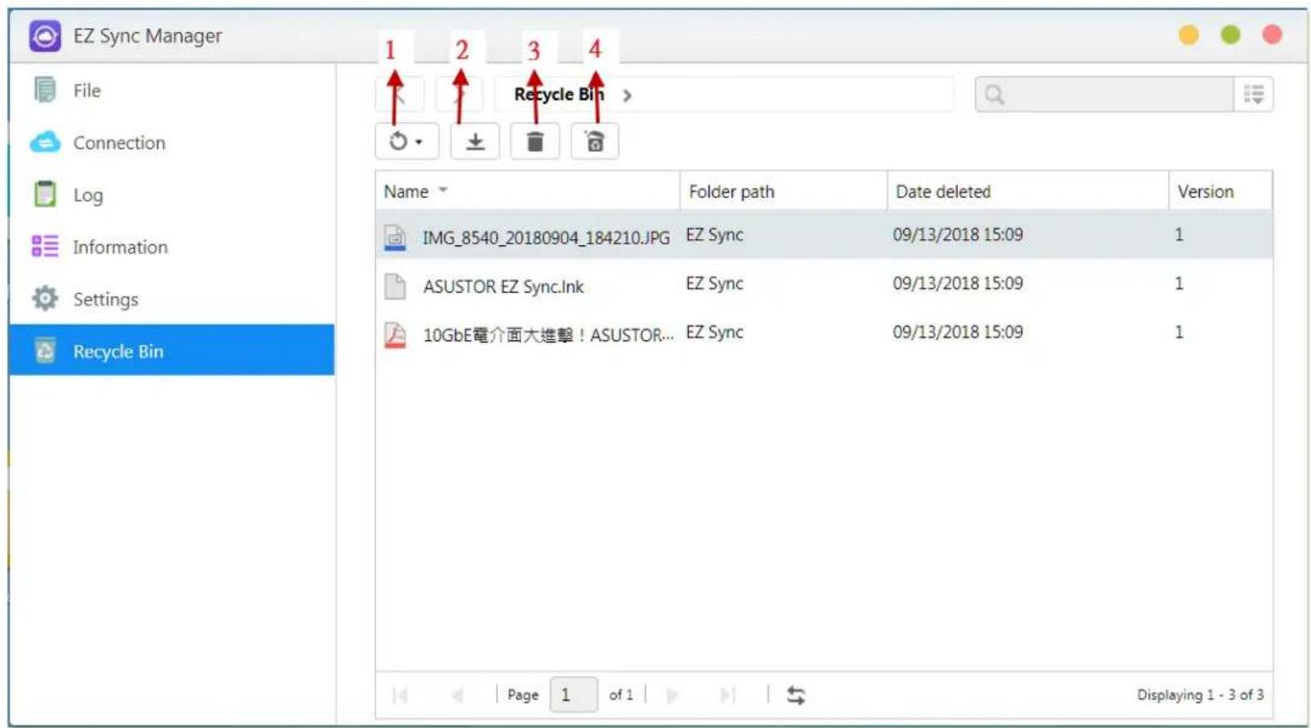The image size is (1311, 728).
Task: Click the page number input box
Action: (575, 695)
